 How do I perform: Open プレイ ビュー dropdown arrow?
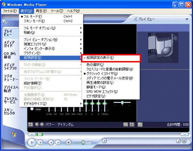coord(187,19)
